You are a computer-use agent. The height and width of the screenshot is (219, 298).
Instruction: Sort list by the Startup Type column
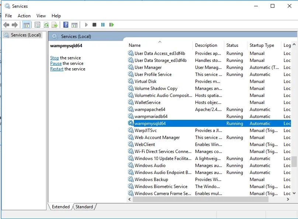[261, 45]
